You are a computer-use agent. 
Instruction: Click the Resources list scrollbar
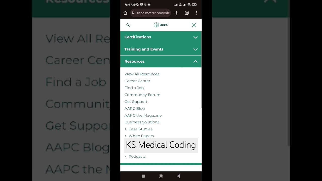click(201, 88)
